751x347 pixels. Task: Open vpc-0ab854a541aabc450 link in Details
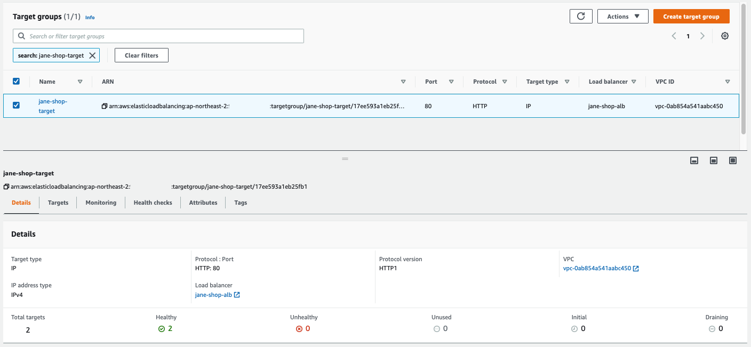597,269
